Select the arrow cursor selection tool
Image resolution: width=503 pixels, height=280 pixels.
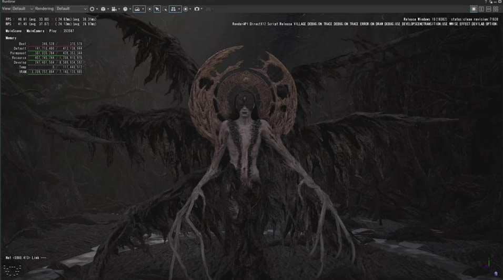click(157, 9)
